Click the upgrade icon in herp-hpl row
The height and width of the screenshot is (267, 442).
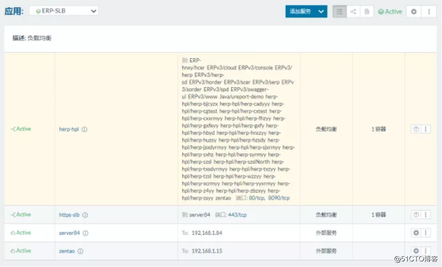[416, 129]
